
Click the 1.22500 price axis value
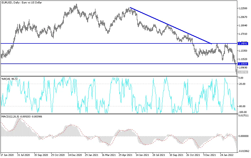coord(243,8)
